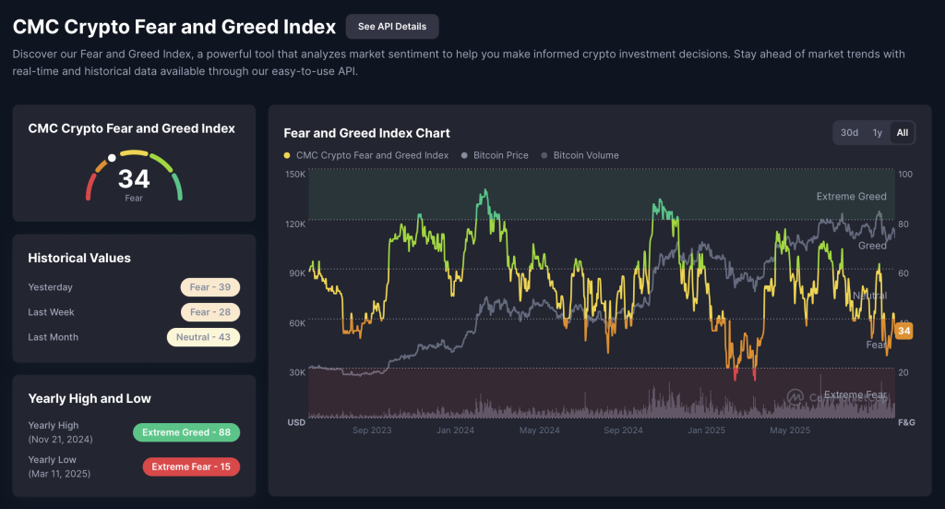Click the Fear - 28 last week badge

tap(209, 312)
